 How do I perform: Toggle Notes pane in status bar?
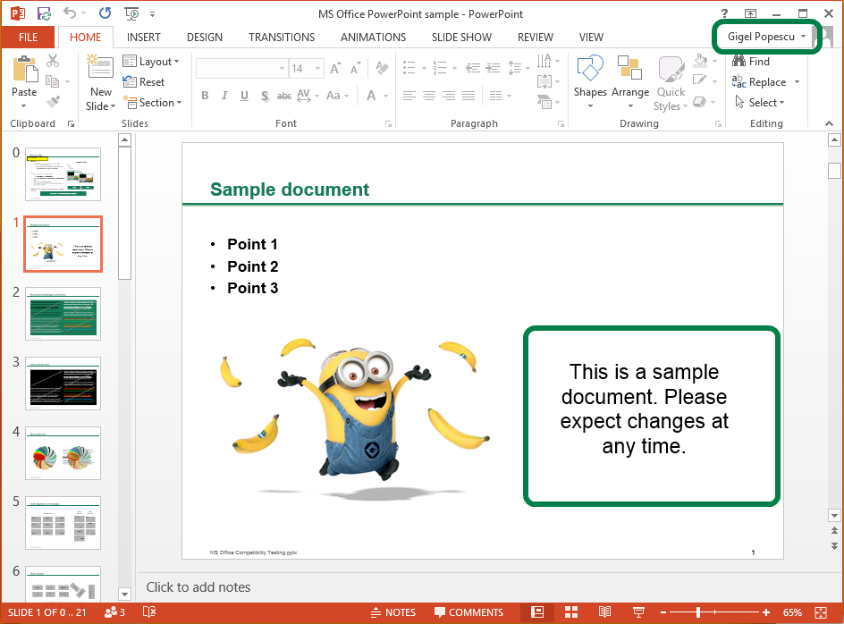[392, 612]
